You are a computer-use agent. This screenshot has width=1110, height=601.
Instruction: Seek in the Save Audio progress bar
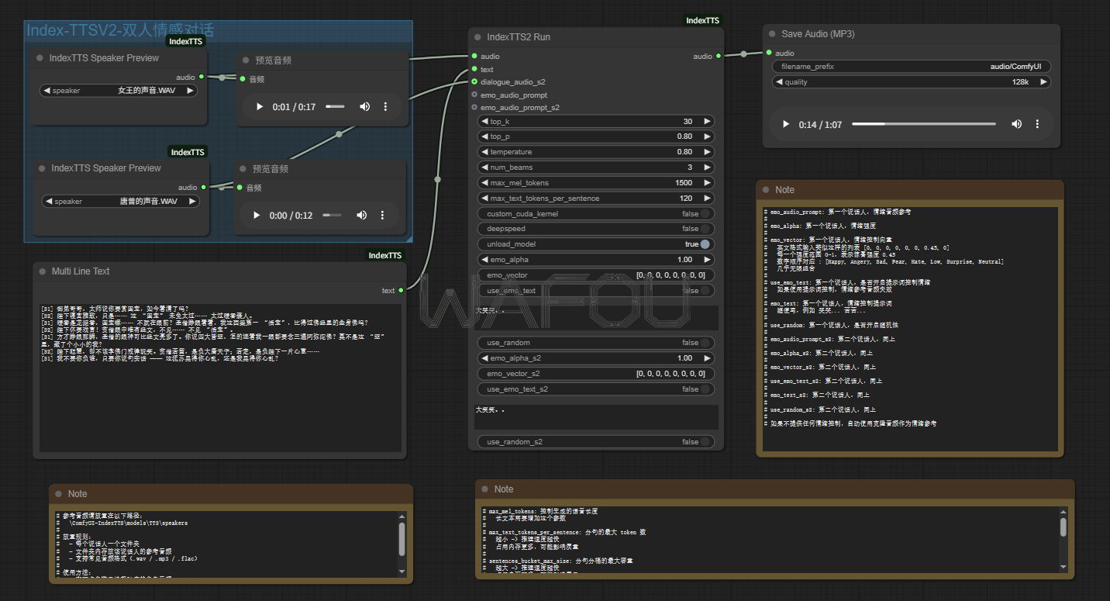[924, 124]
